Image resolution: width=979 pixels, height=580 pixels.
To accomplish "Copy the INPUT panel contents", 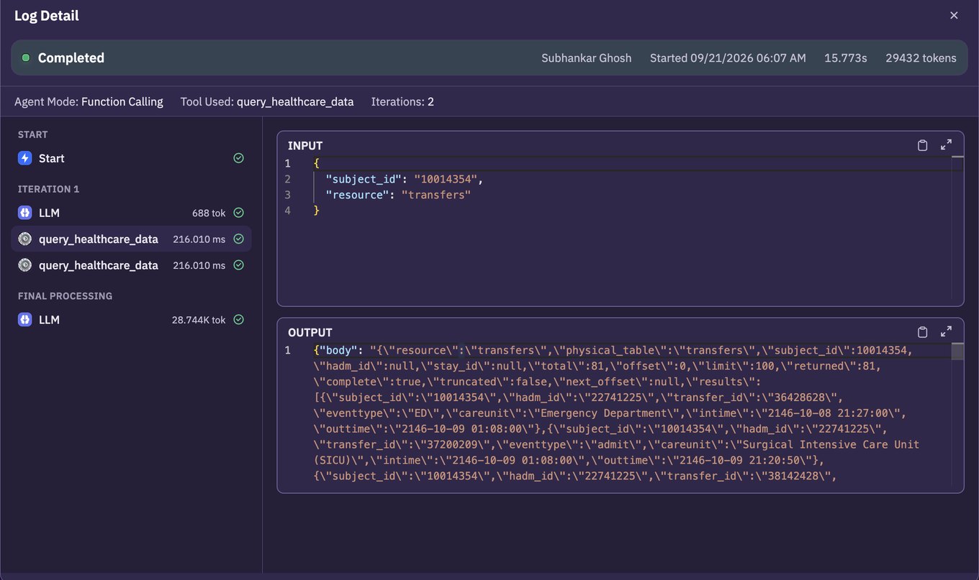I will (922, 145).
